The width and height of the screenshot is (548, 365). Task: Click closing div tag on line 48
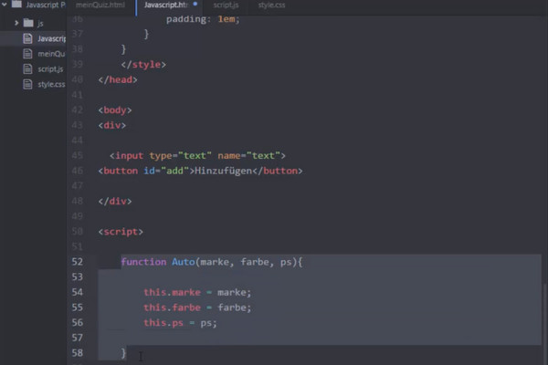[x=115, y=201]
